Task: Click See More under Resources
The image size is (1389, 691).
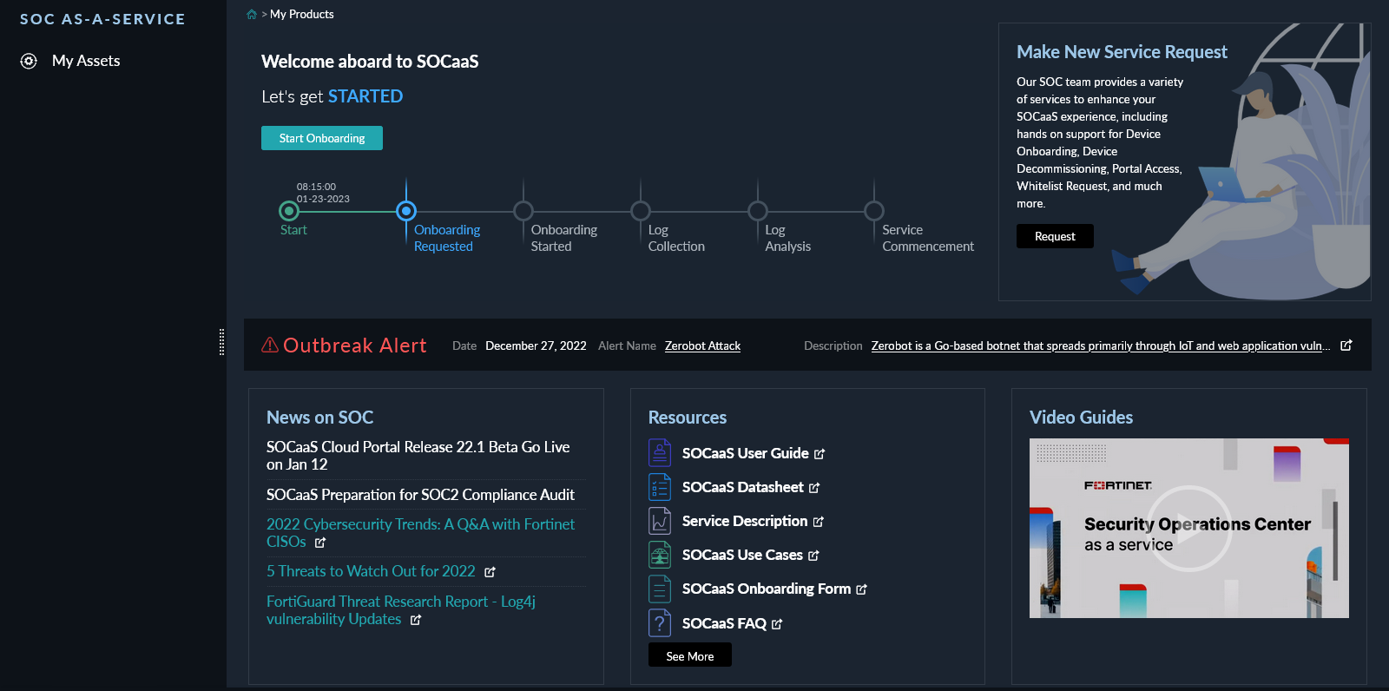Action: [x=690, y=656]
